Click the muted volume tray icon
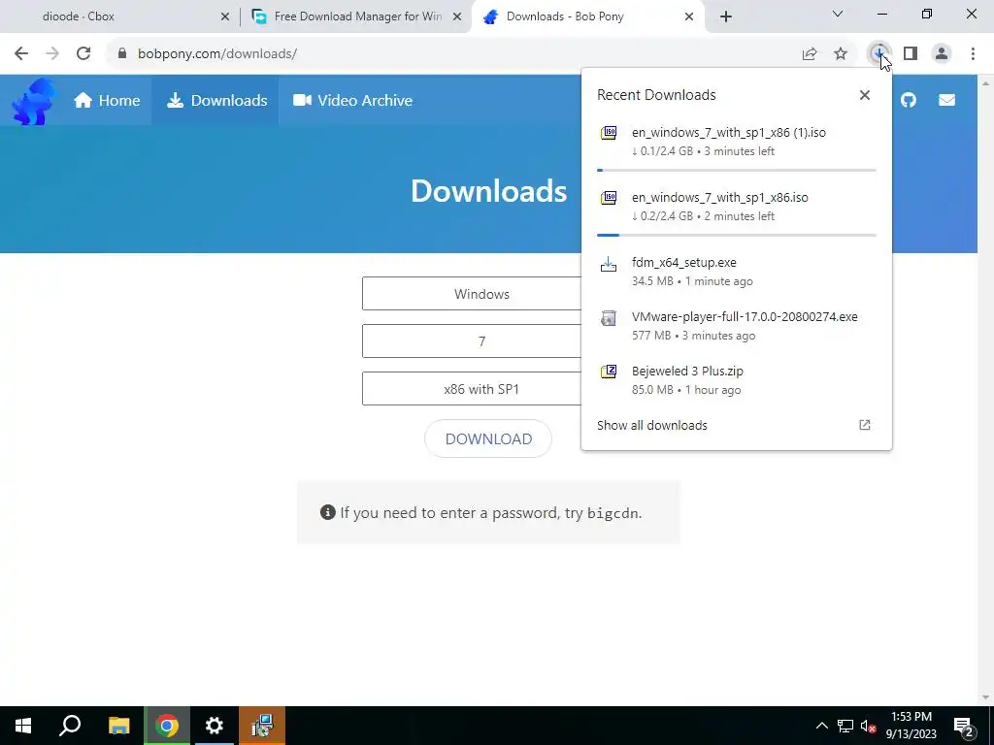 pos(869,726)
